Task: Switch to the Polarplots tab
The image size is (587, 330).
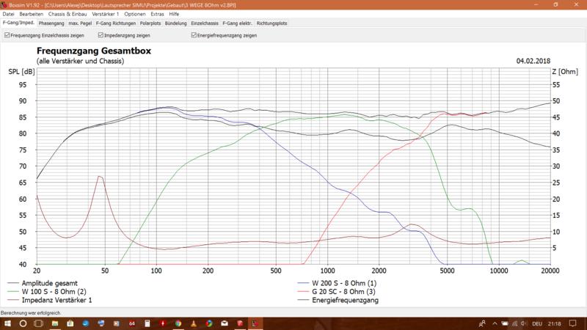Action: point(151,23)
